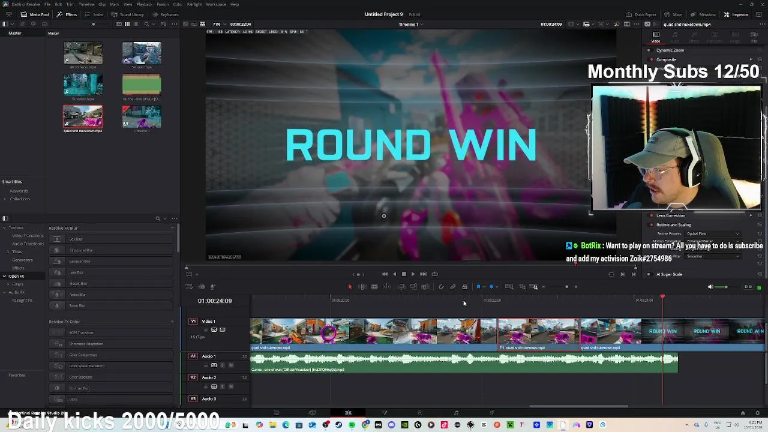This screenshot has height=432, width=768.
Task: Collapse the Resolve FX Color group
Action: pos(172,322)
